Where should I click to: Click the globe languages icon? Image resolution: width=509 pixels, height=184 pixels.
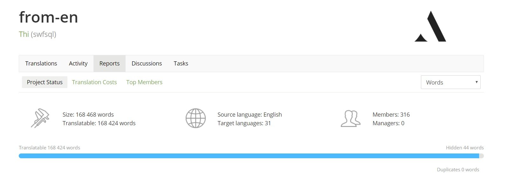pyautogui.click(x=196, y=118)
